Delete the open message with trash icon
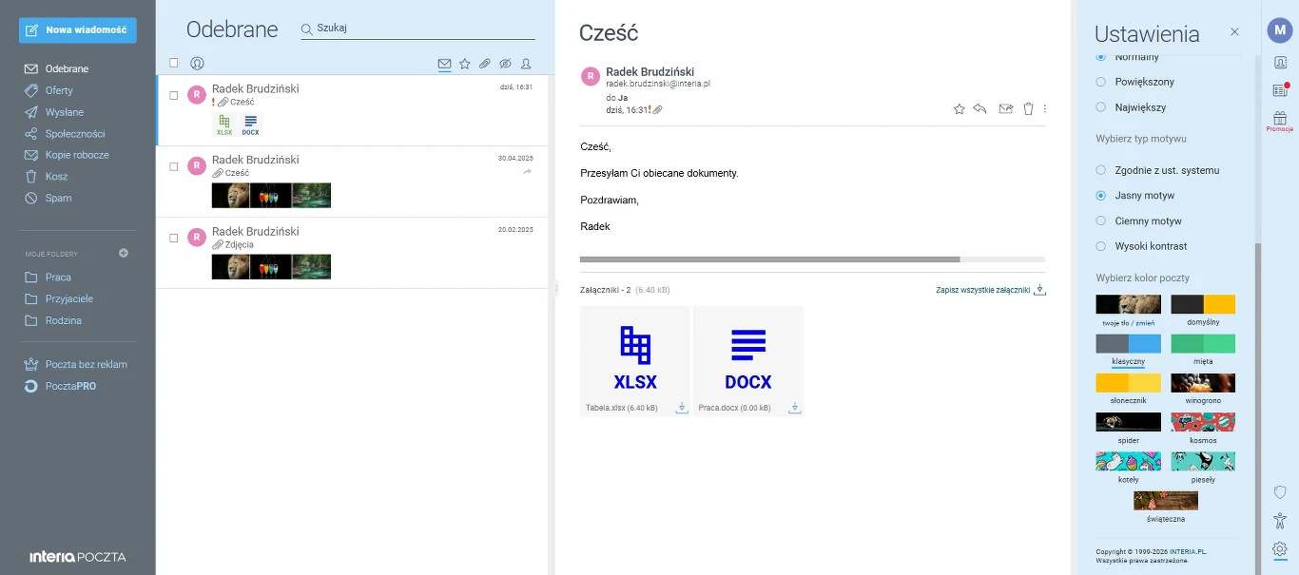 coord(1028,109)
